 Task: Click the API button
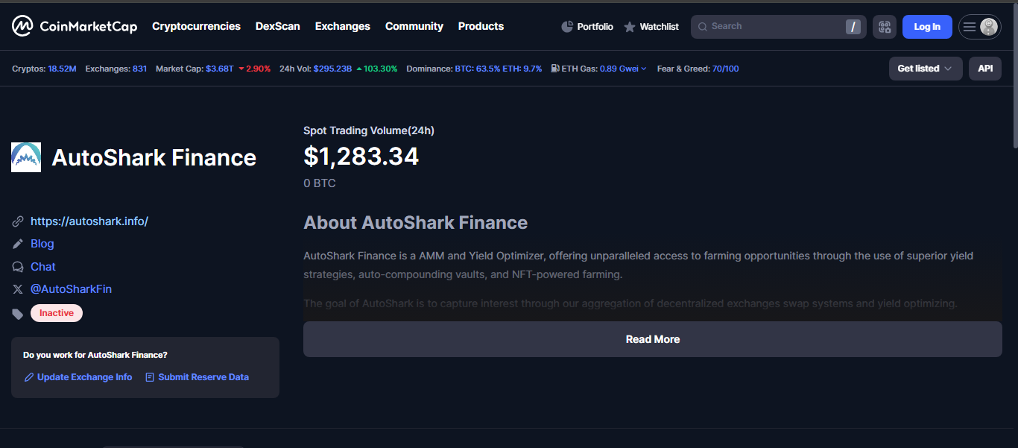click(985, 69)
